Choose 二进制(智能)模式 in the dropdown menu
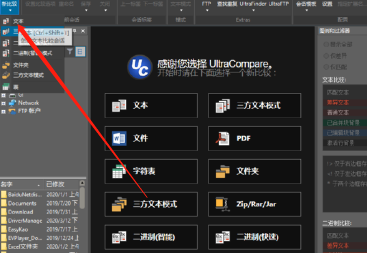The image size is (367, 253). [32, 53]
